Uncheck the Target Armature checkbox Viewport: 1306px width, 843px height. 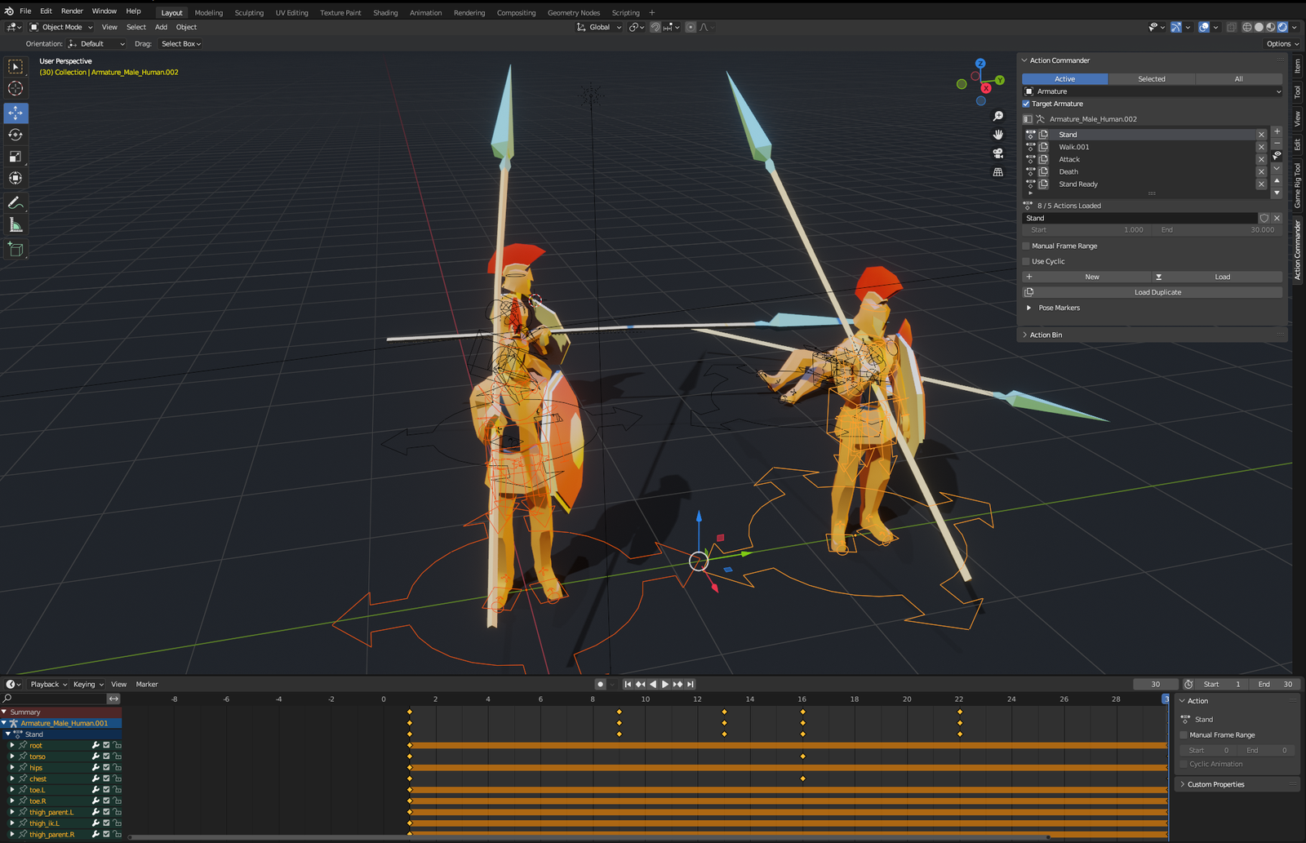pos(1026,104)
